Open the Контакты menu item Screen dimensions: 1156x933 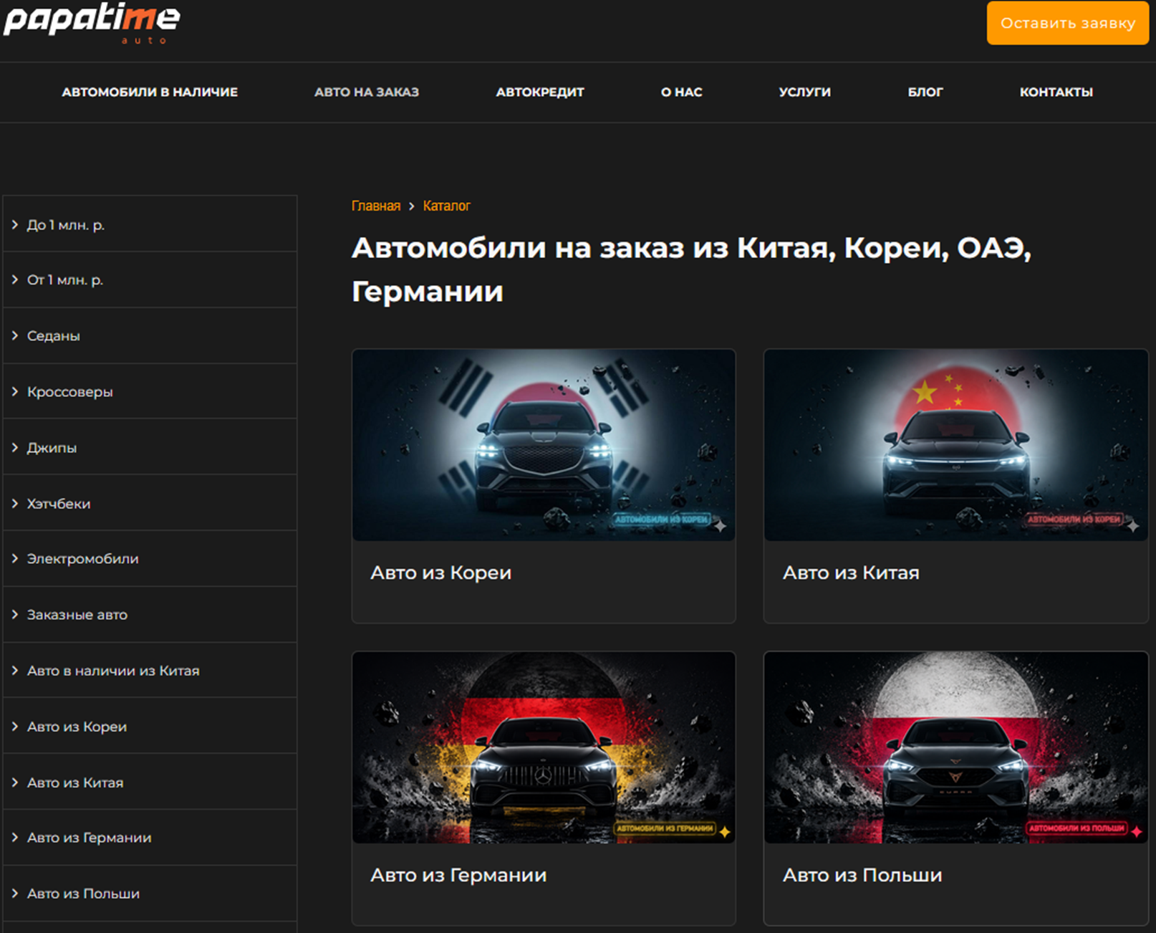coord(1056,92)
